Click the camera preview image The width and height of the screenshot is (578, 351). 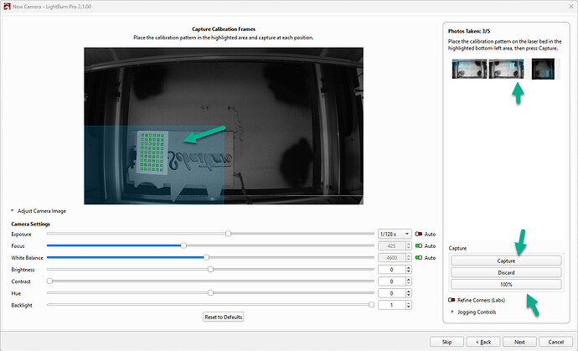[x=224, y=126]
